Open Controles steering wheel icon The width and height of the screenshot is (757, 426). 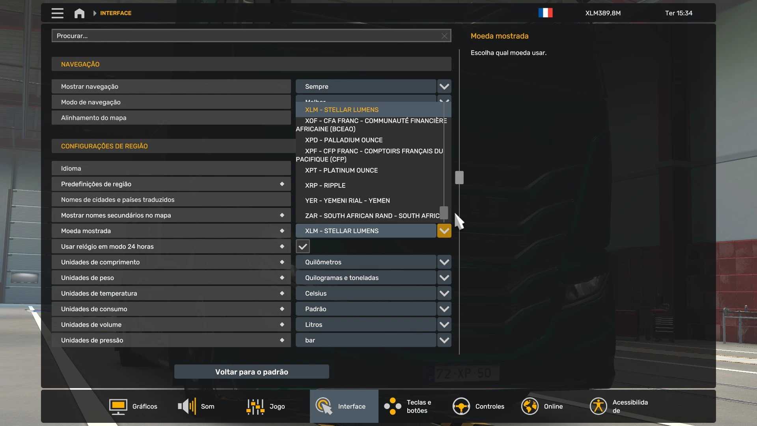(461, 406)
